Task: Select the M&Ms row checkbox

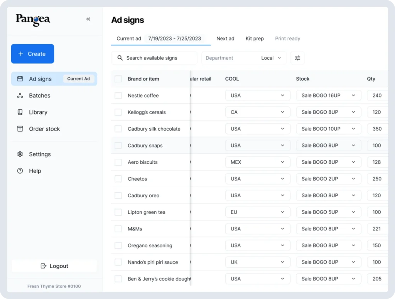Action: click(118, 229)
